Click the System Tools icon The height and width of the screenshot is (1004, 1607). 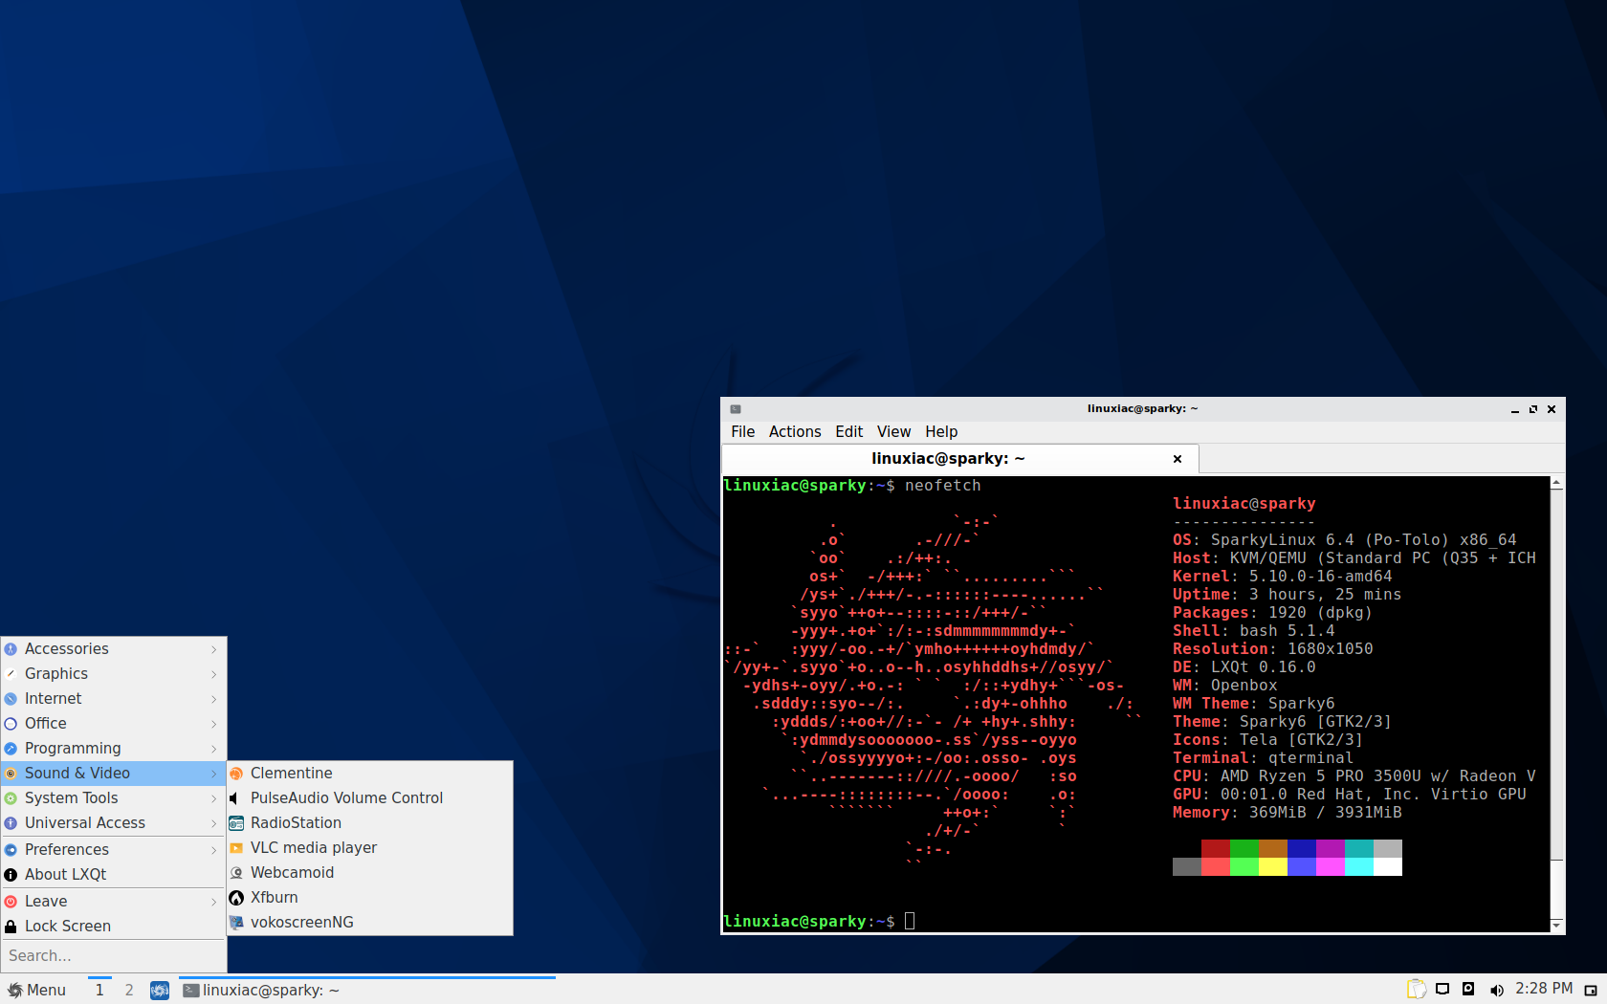tap(11, 798)
